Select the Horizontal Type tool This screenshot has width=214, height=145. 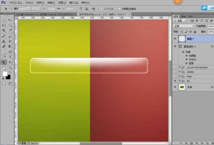pos(10,57)
